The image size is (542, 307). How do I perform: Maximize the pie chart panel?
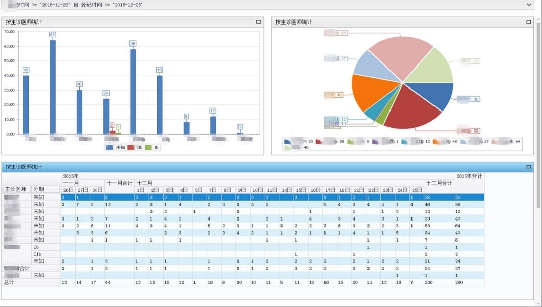tap(528, 22)
